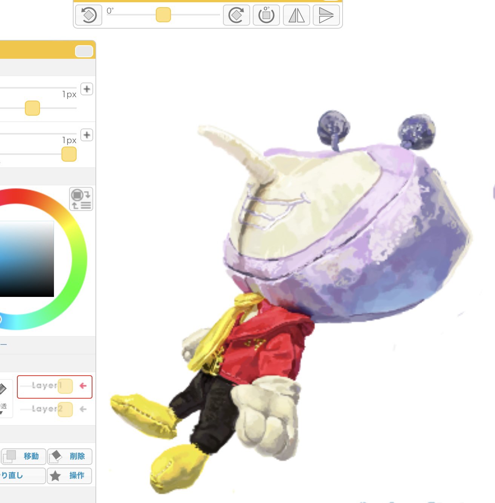Pick a hue on the color wheel ring
The image size is (495, 503).
78,260
